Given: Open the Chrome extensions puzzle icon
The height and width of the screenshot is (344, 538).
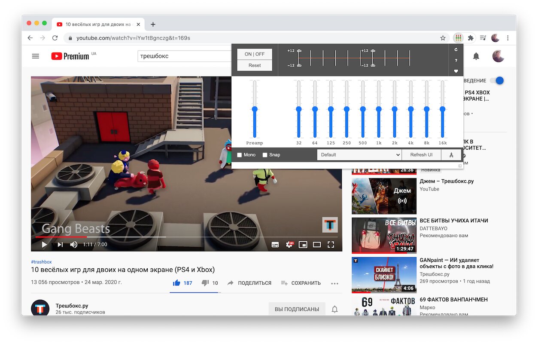Looking at the screenshot, I should (x=471, y=38).
